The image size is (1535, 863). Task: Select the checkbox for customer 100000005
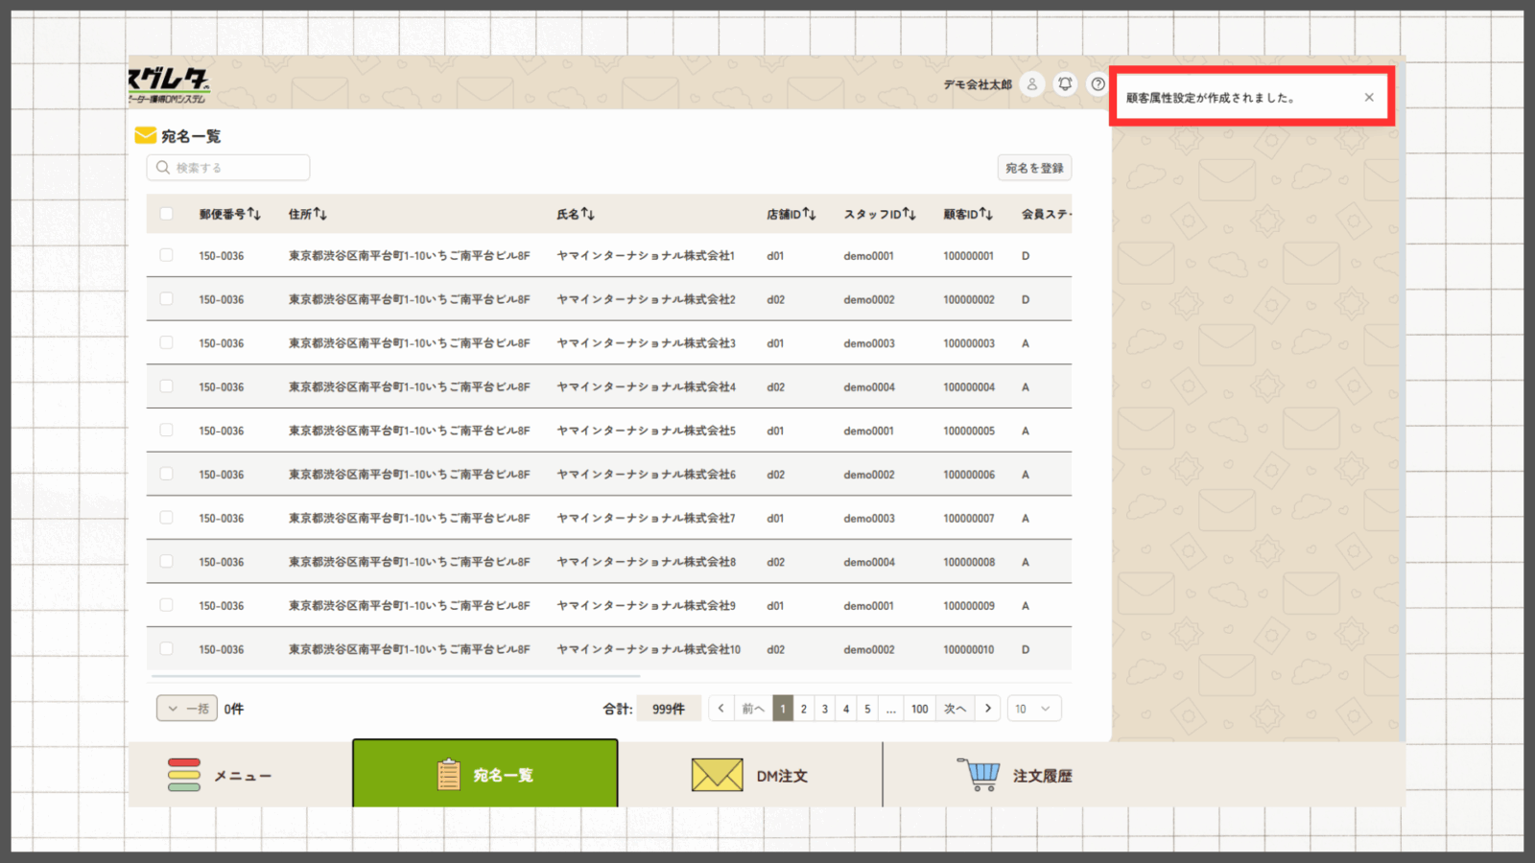167,431
